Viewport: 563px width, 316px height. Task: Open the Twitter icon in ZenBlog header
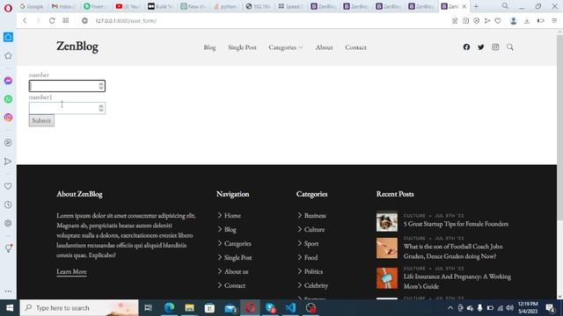481,47
